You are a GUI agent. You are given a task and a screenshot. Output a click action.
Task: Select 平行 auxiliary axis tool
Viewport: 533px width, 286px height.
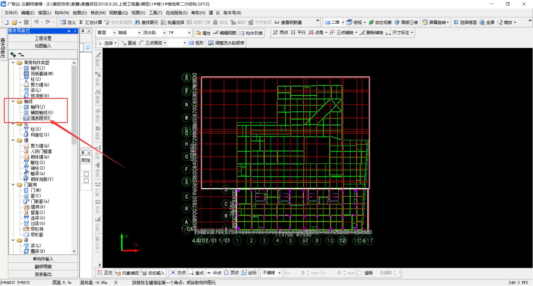coord(298,32)
